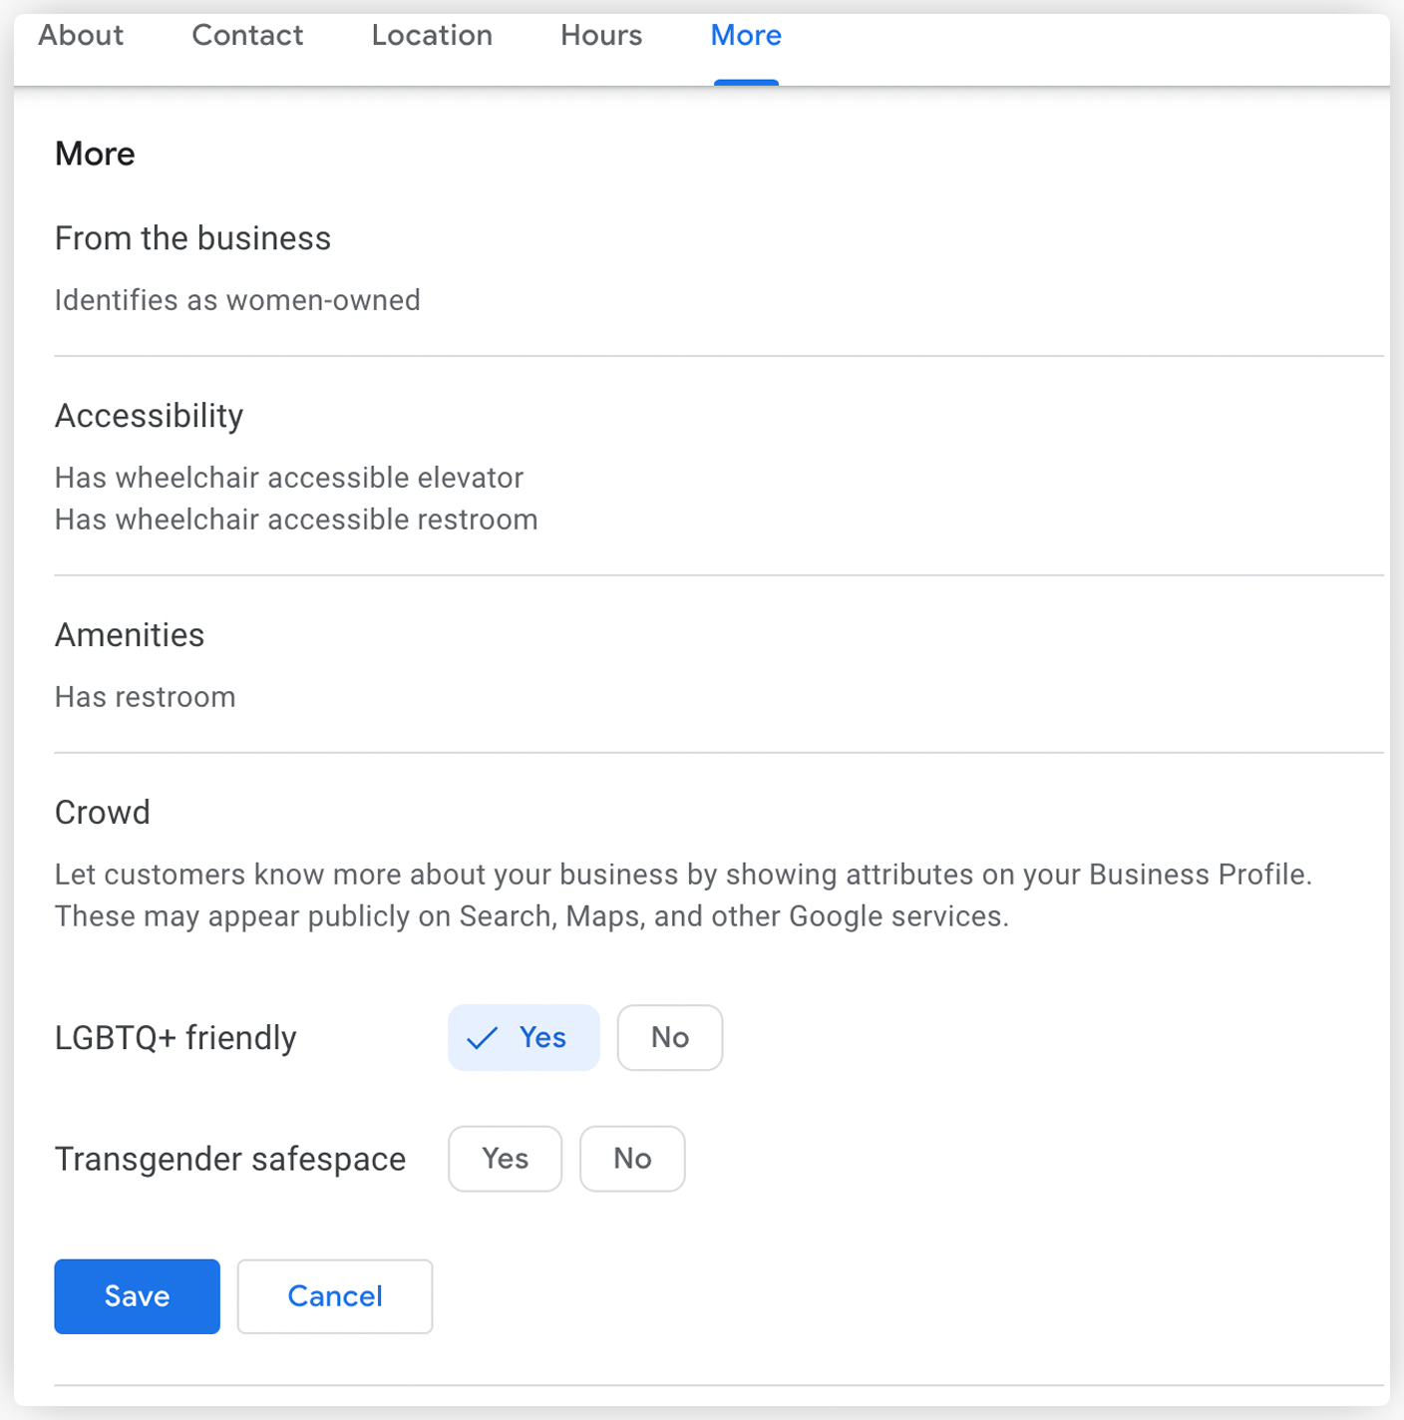Go to the Location tab
Screen dimensions: 1404x1420
[432, 36]
